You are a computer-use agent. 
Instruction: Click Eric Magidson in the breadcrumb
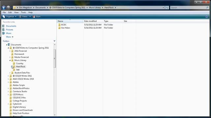click(x=26, y=8)
